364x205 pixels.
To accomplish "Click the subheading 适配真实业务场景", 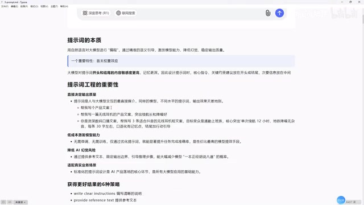I will coord(82,165).
